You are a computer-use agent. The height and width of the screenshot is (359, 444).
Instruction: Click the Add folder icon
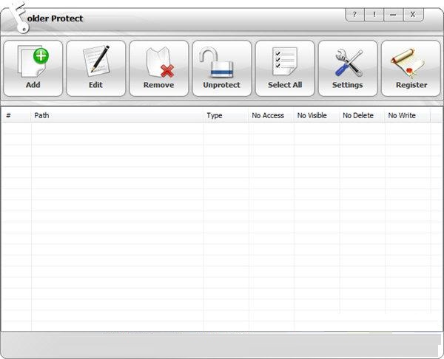[x=33, y=62]
